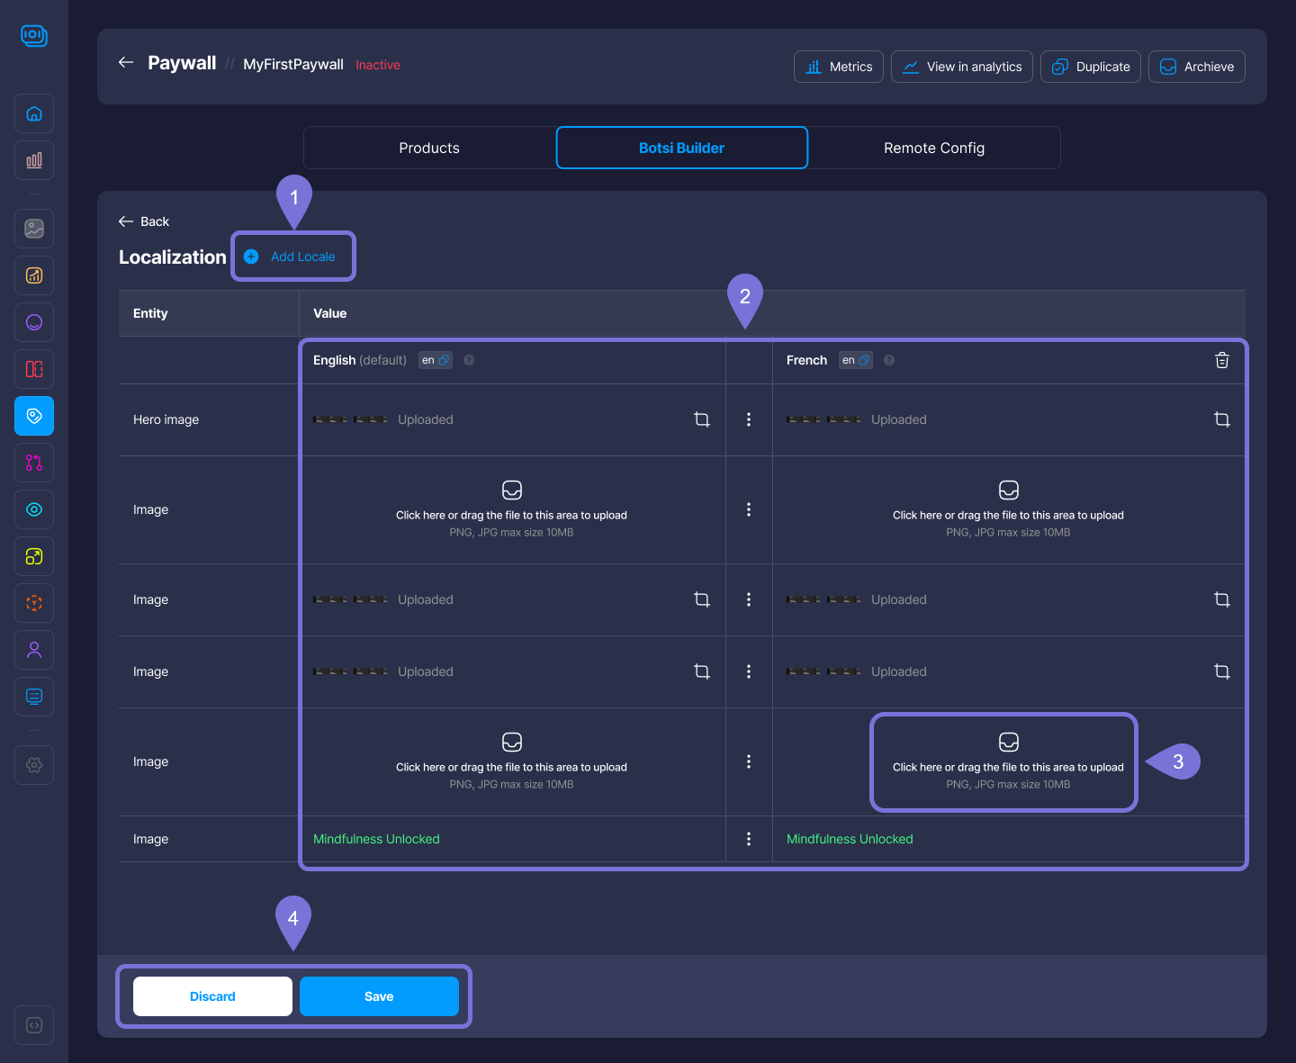Image resolution: width=1296 pixels, height=1063 pixels.
Task: Switch to the Products tab
Action: [x=429, y=148]
